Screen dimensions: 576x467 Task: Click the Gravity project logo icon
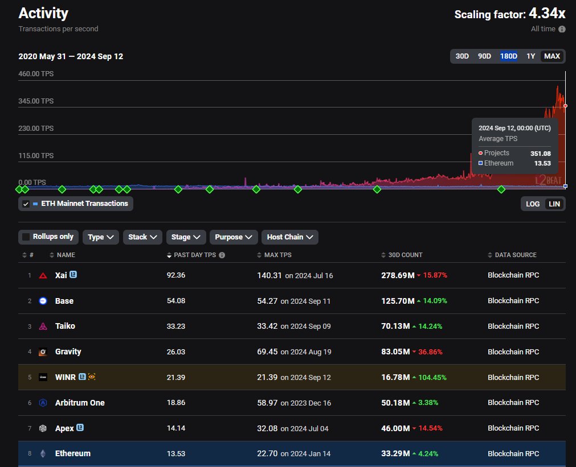43,352
